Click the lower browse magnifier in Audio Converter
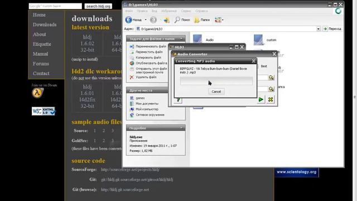Screen dimensions: 357x201 point(271,89)
